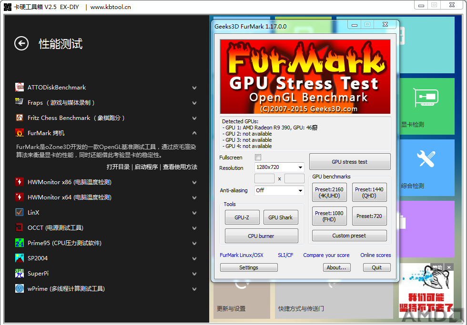Expand the Prime95 entry chevron
Viewport: 467px width, 325px height.
pyautogui.click(x=194, y=243)
